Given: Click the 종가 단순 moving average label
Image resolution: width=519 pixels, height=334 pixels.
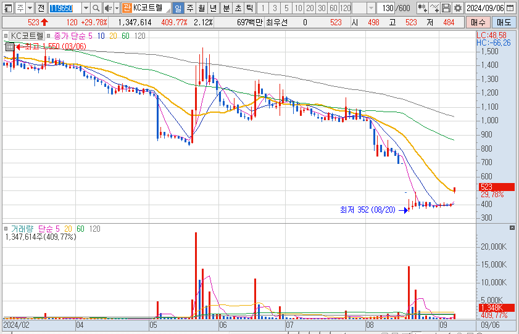Looking at the screenshot, I should point(70,36).
